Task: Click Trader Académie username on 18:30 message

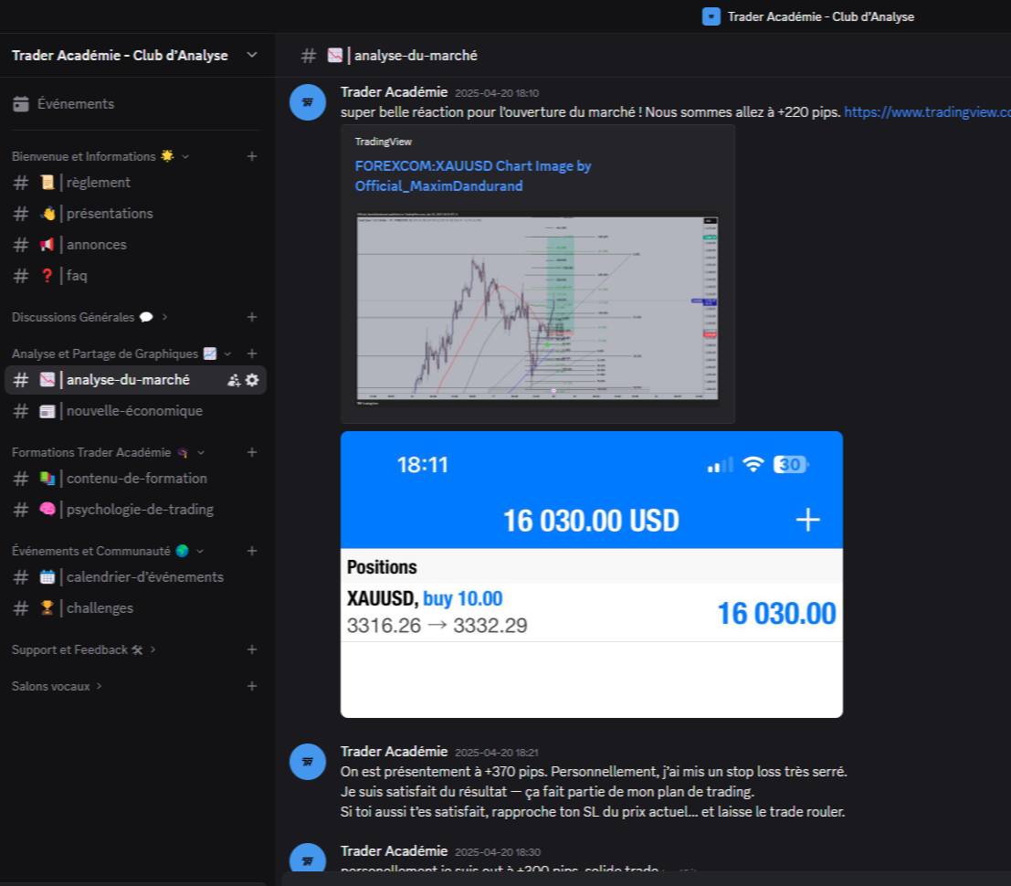Action: [x=394, y=851]
